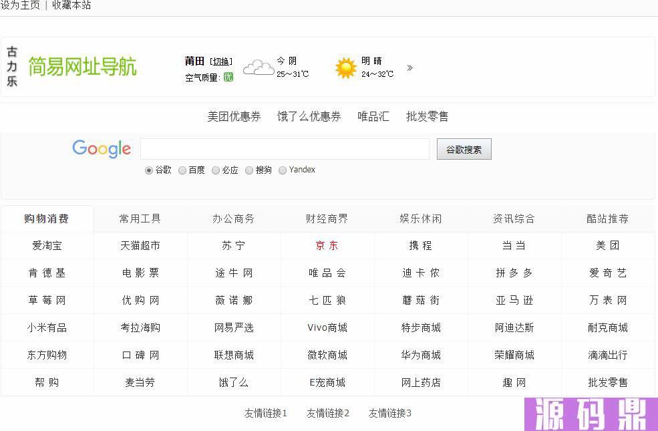Open the 唯品会 site link
The image size is (658, 431).
(x=327, y=273)
